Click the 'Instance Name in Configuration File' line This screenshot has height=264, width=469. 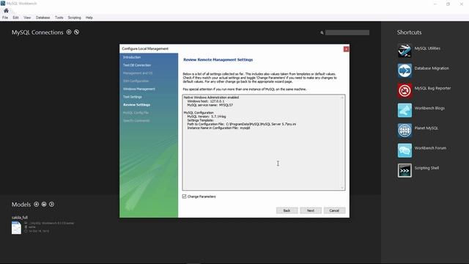[x=218, y=128]
